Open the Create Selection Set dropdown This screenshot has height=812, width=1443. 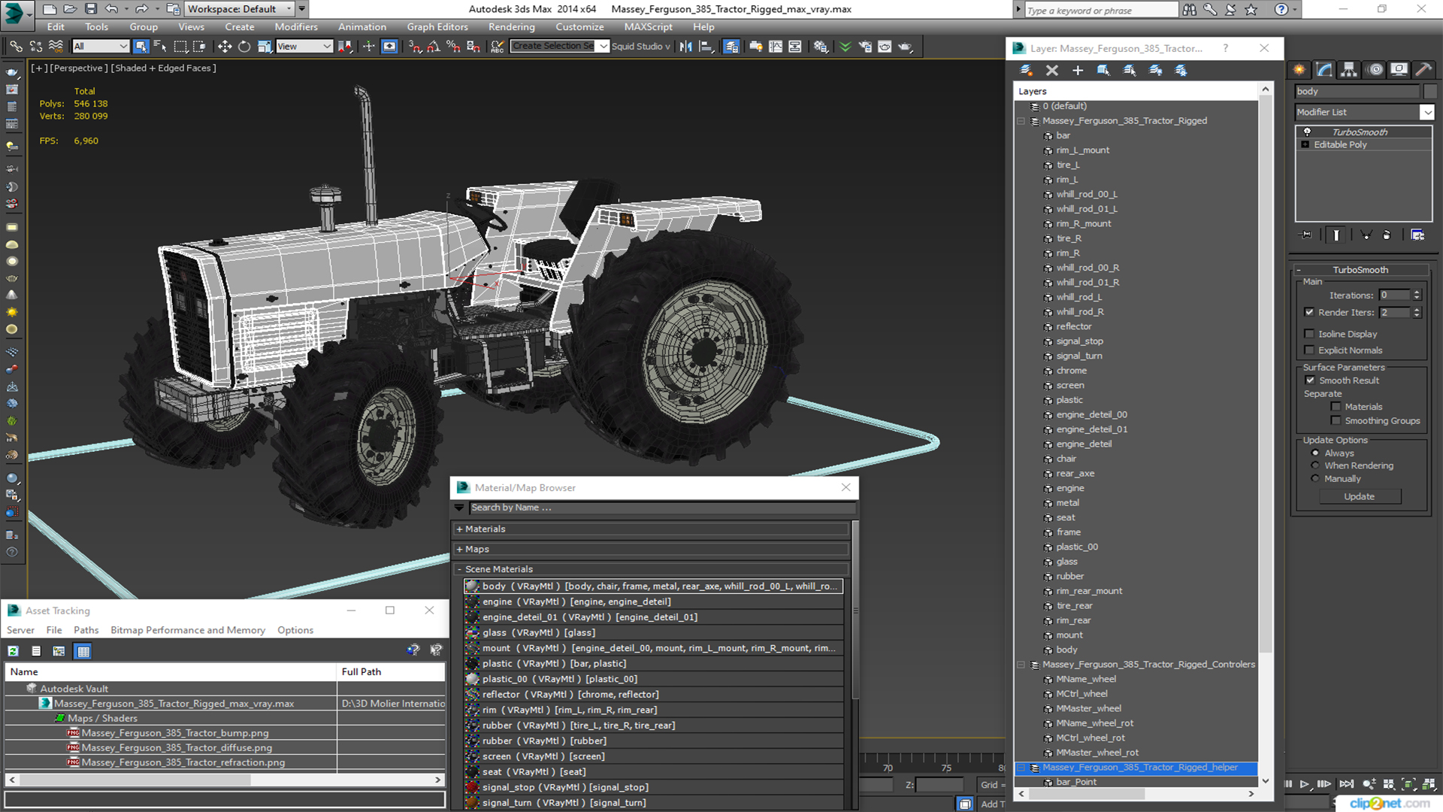click(x=603, y=47)
